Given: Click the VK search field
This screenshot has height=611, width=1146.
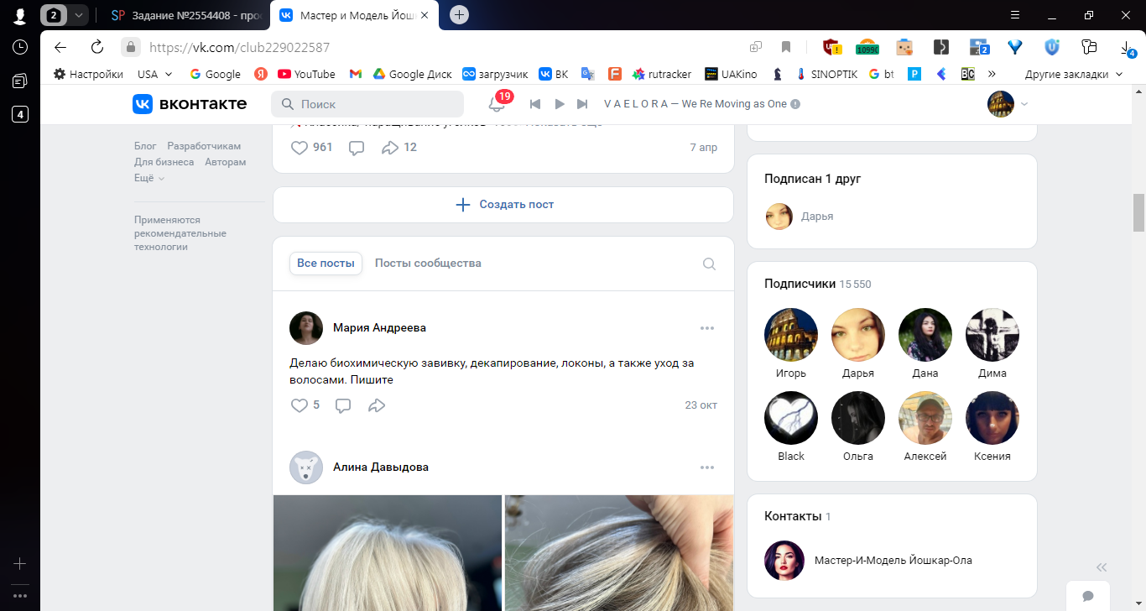Looking at the screenshot, I should (367, 104).
